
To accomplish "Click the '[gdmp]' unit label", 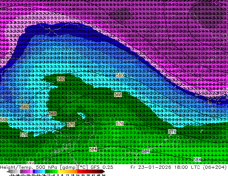I will pos(69,167).
